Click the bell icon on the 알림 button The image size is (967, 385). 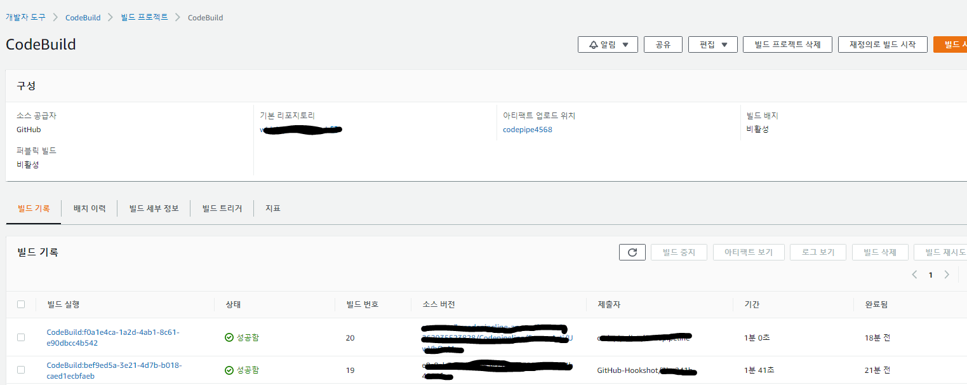(594, 45)
